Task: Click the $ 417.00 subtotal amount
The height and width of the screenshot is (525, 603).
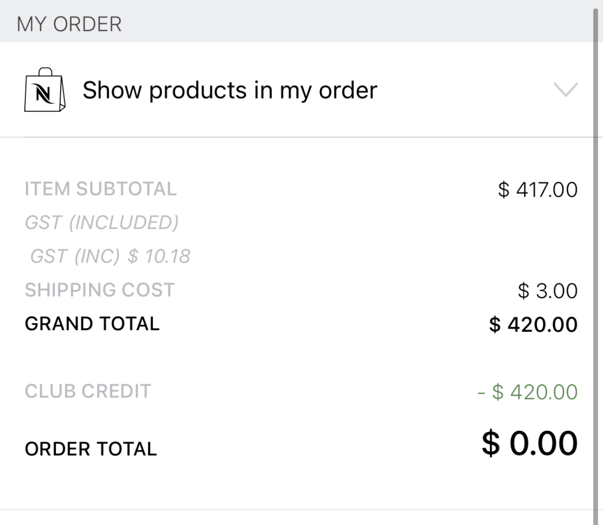Action: click(x=537, y=189)
